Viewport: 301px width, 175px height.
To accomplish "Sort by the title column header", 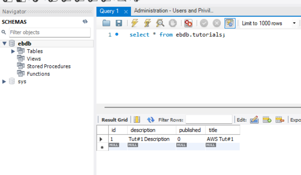I will click(x=223, y=130).
